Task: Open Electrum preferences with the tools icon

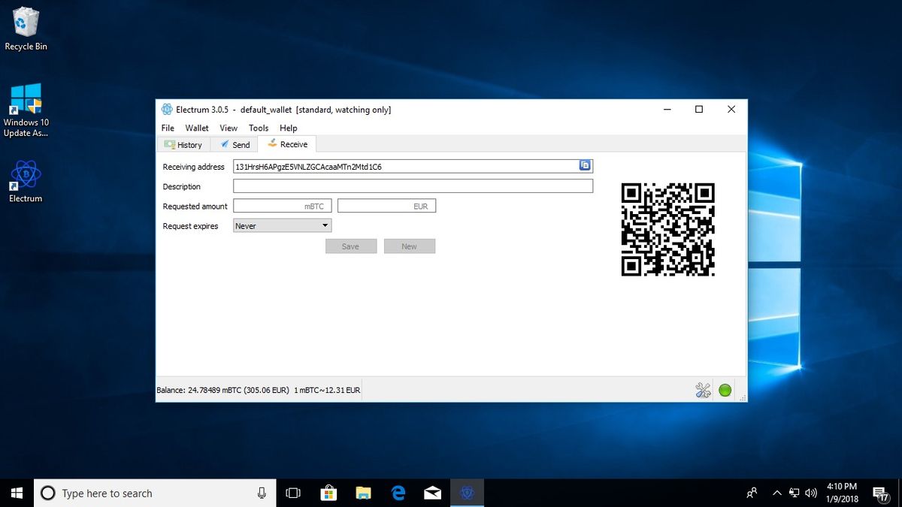Action: click(x=703, y=390)
